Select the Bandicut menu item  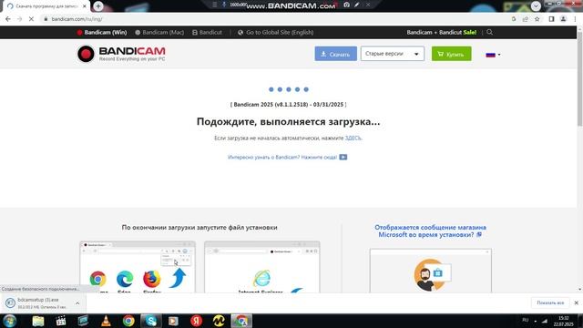click(207, 33)
